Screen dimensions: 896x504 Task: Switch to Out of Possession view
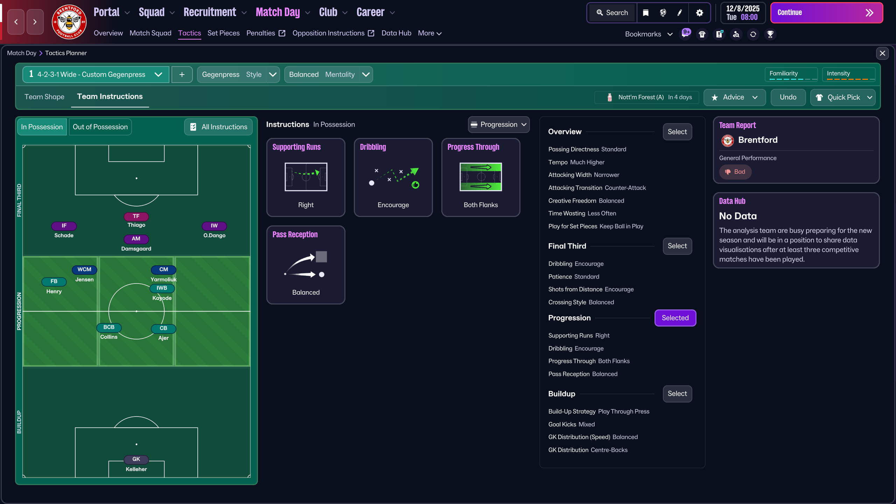pos(100,127)
